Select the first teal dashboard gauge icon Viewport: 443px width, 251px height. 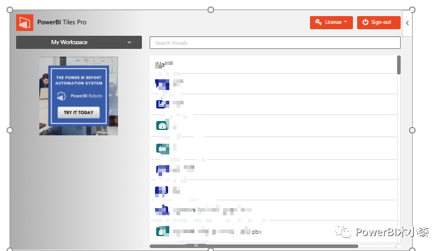(x=162, y=125)
